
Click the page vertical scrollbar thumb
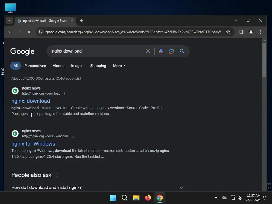[x=264, y=60]
